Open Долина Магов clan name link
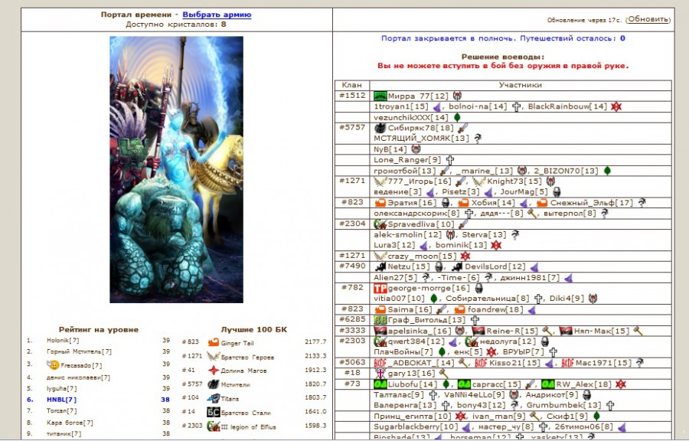689x441 pixels. click(244, 371)
